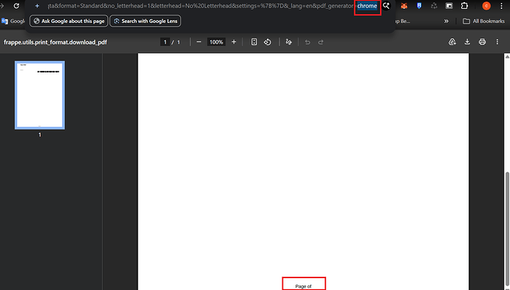
Task: Click the scrollbar up arrow
Action: tap(507, 57)
